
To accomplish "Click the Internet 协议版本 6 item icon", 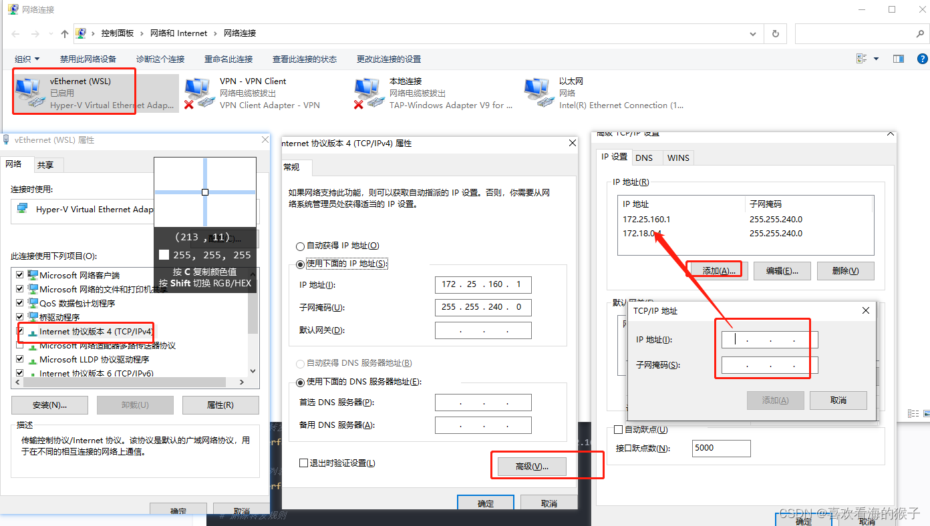I will pos(33,373).
